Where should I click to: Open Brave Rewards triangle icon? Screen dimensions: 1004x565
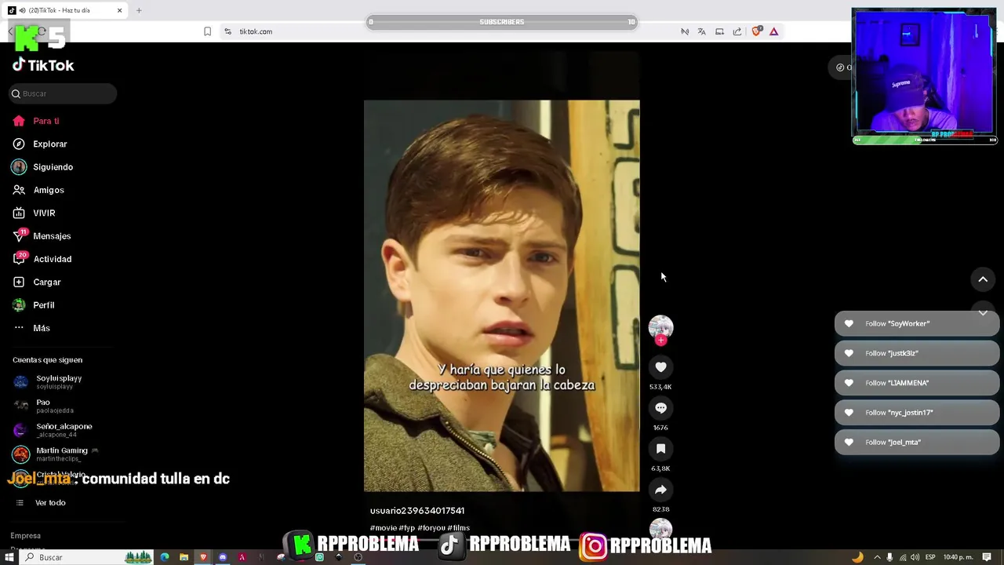(x=773, y=31)
